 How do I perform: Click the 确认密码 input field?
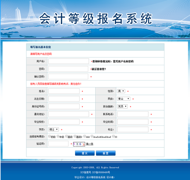68,76
